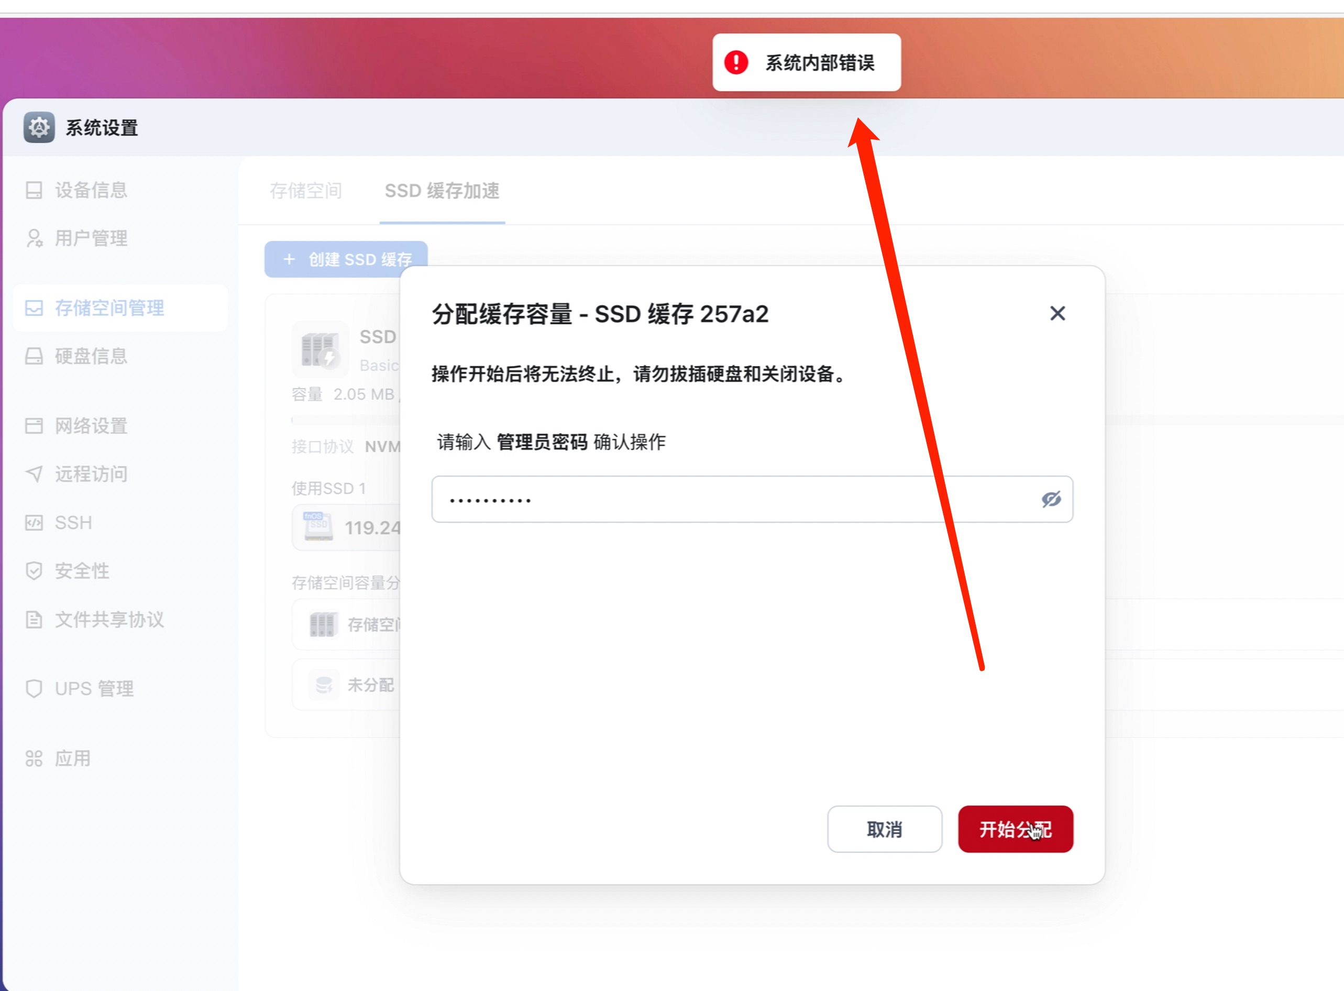The width and height of the screenshot is (1344, 991).
Task: Select SSD Cache Acceleration tab
Action: tap(442, 191)
